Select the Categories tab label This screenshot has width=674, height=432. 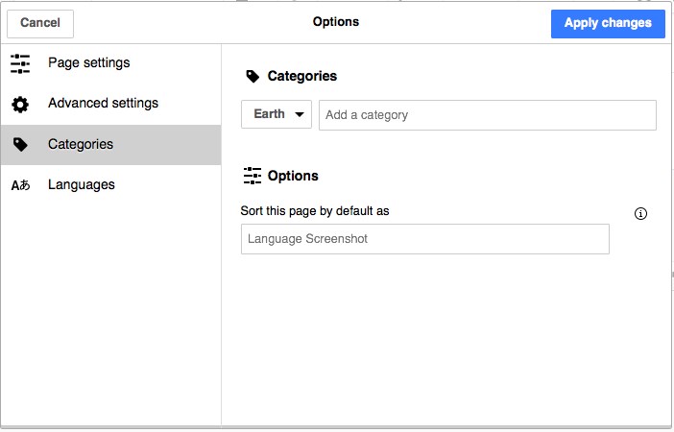(81, 145)
